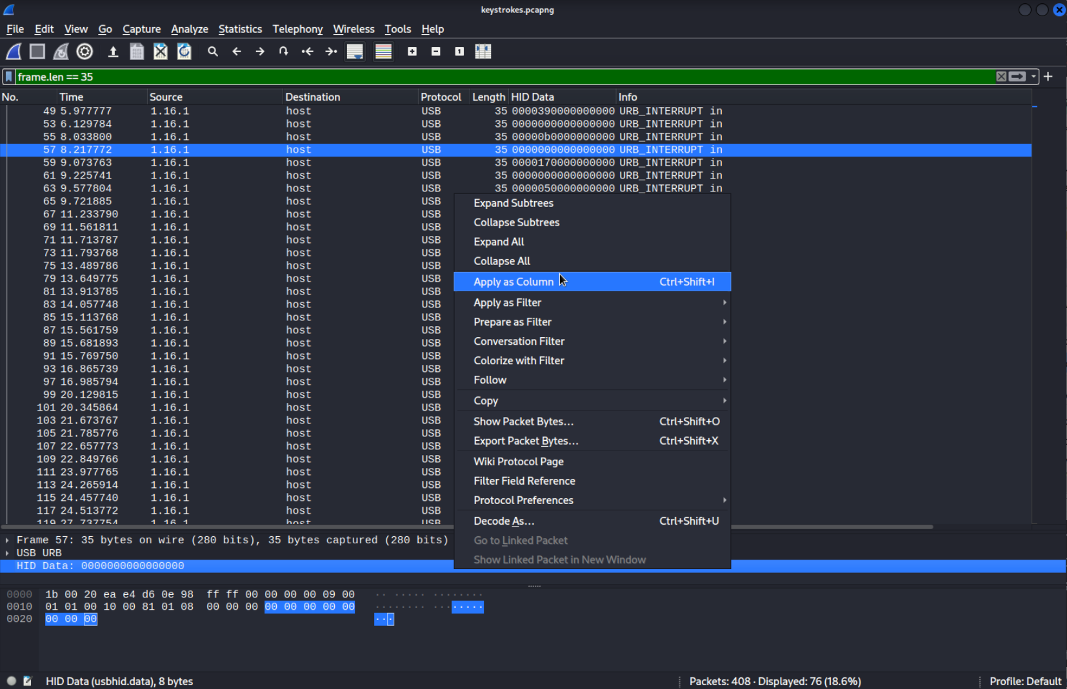
Task: Fit packet list columns to their contents
Action: coord(483,52)
